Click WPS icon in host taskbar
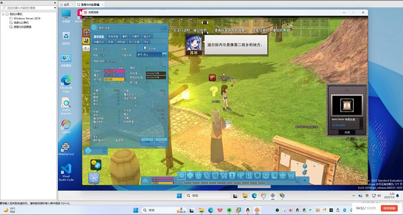 [x=220, y=210]
